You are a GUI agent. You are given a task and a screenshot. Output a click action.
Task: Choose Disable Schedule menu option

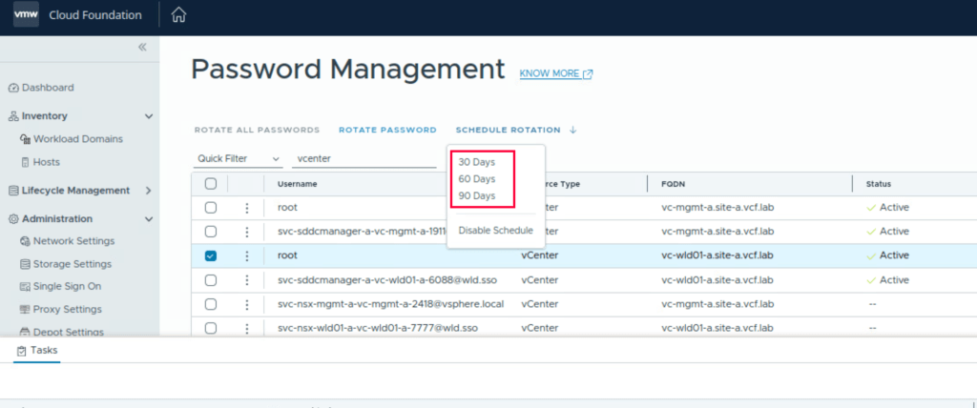(495, 231)
